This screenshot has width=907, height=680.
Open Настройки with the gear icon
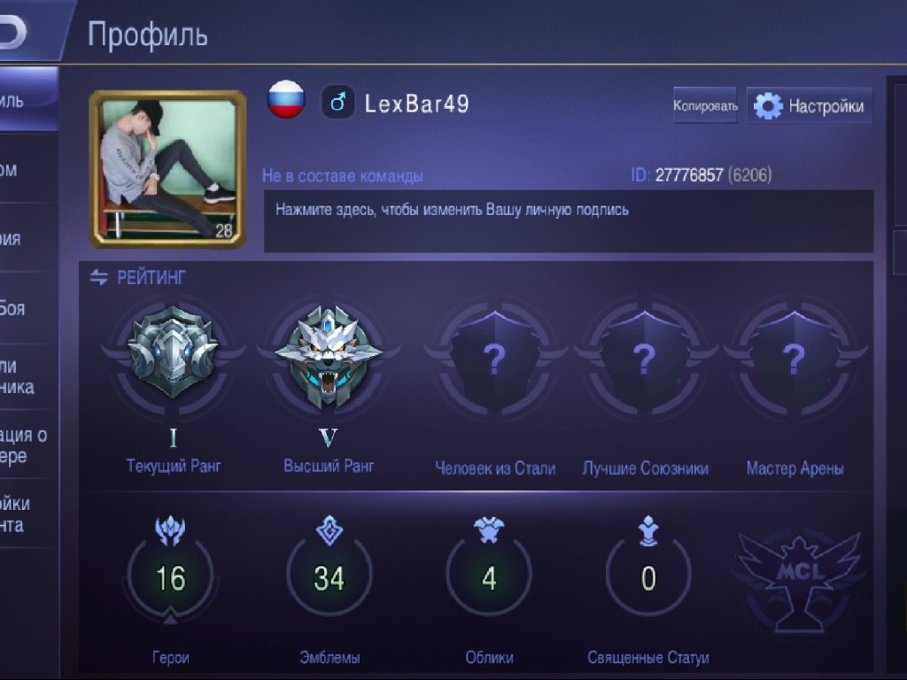810,106
